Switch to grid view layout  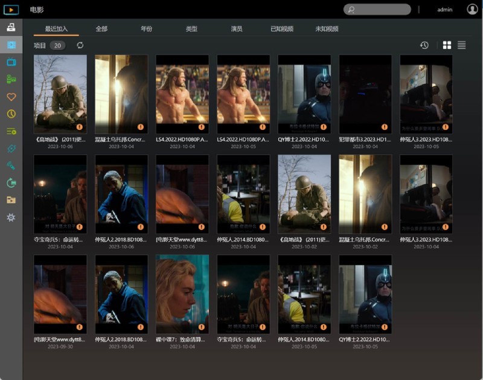[447, 45]
